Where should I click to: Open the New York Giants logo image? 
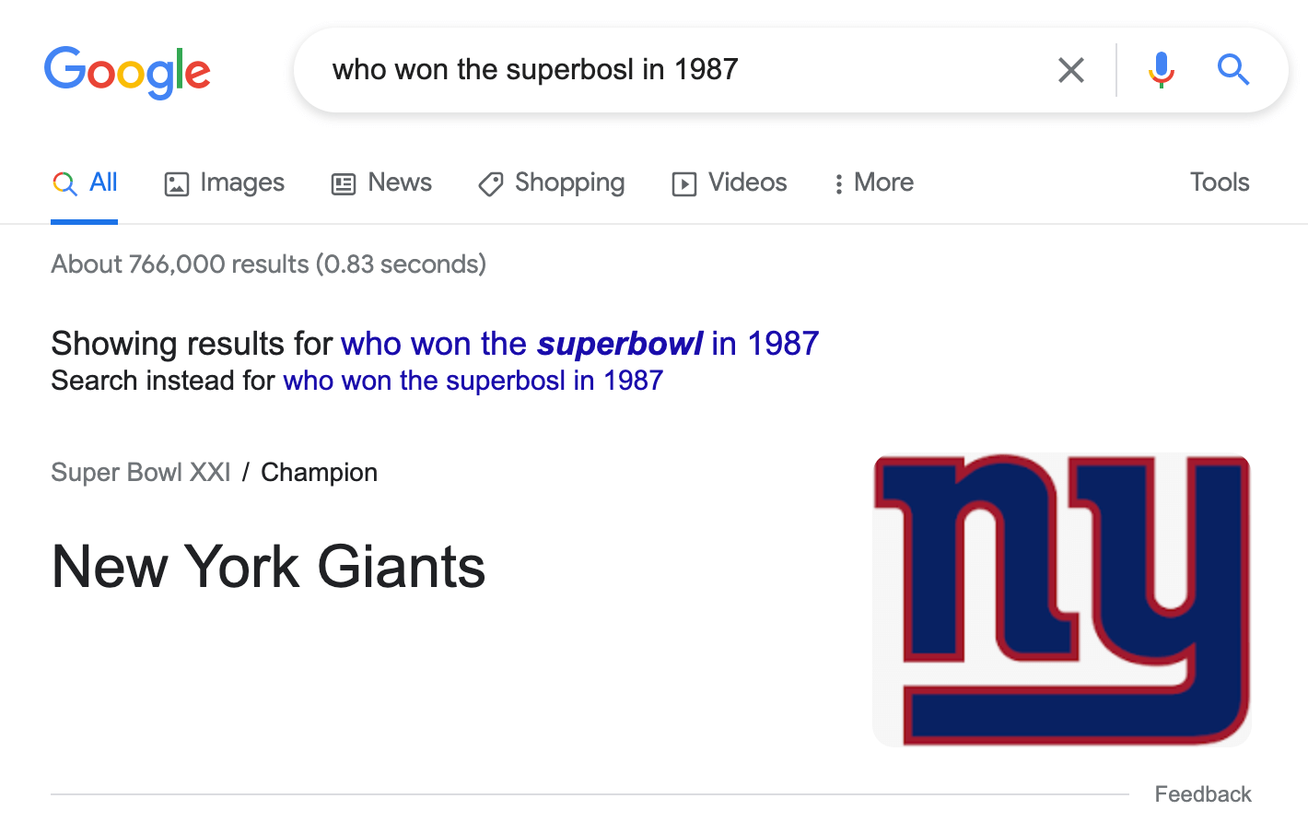[x=1062, y=600]
